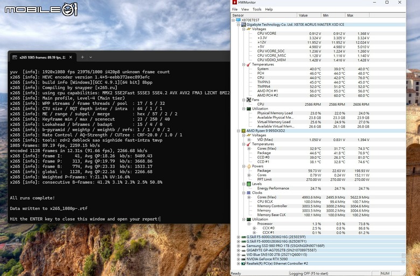This screenshot has width=420, height=276.
Task: Close the x265 terminal tab
Action: coord(71,57)
